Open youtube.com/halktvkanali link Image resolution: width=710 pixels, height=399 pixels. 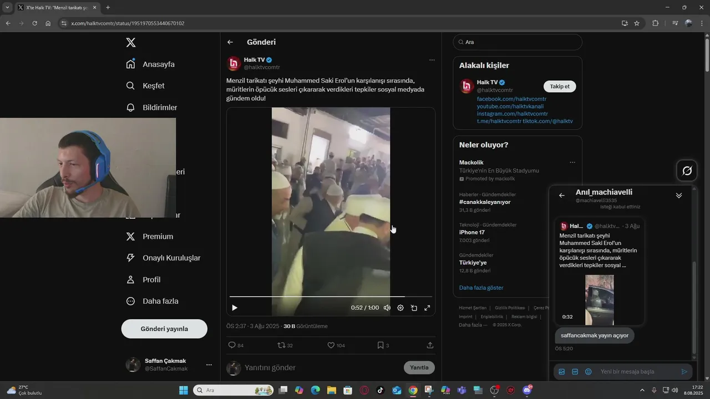coord(510,106)
